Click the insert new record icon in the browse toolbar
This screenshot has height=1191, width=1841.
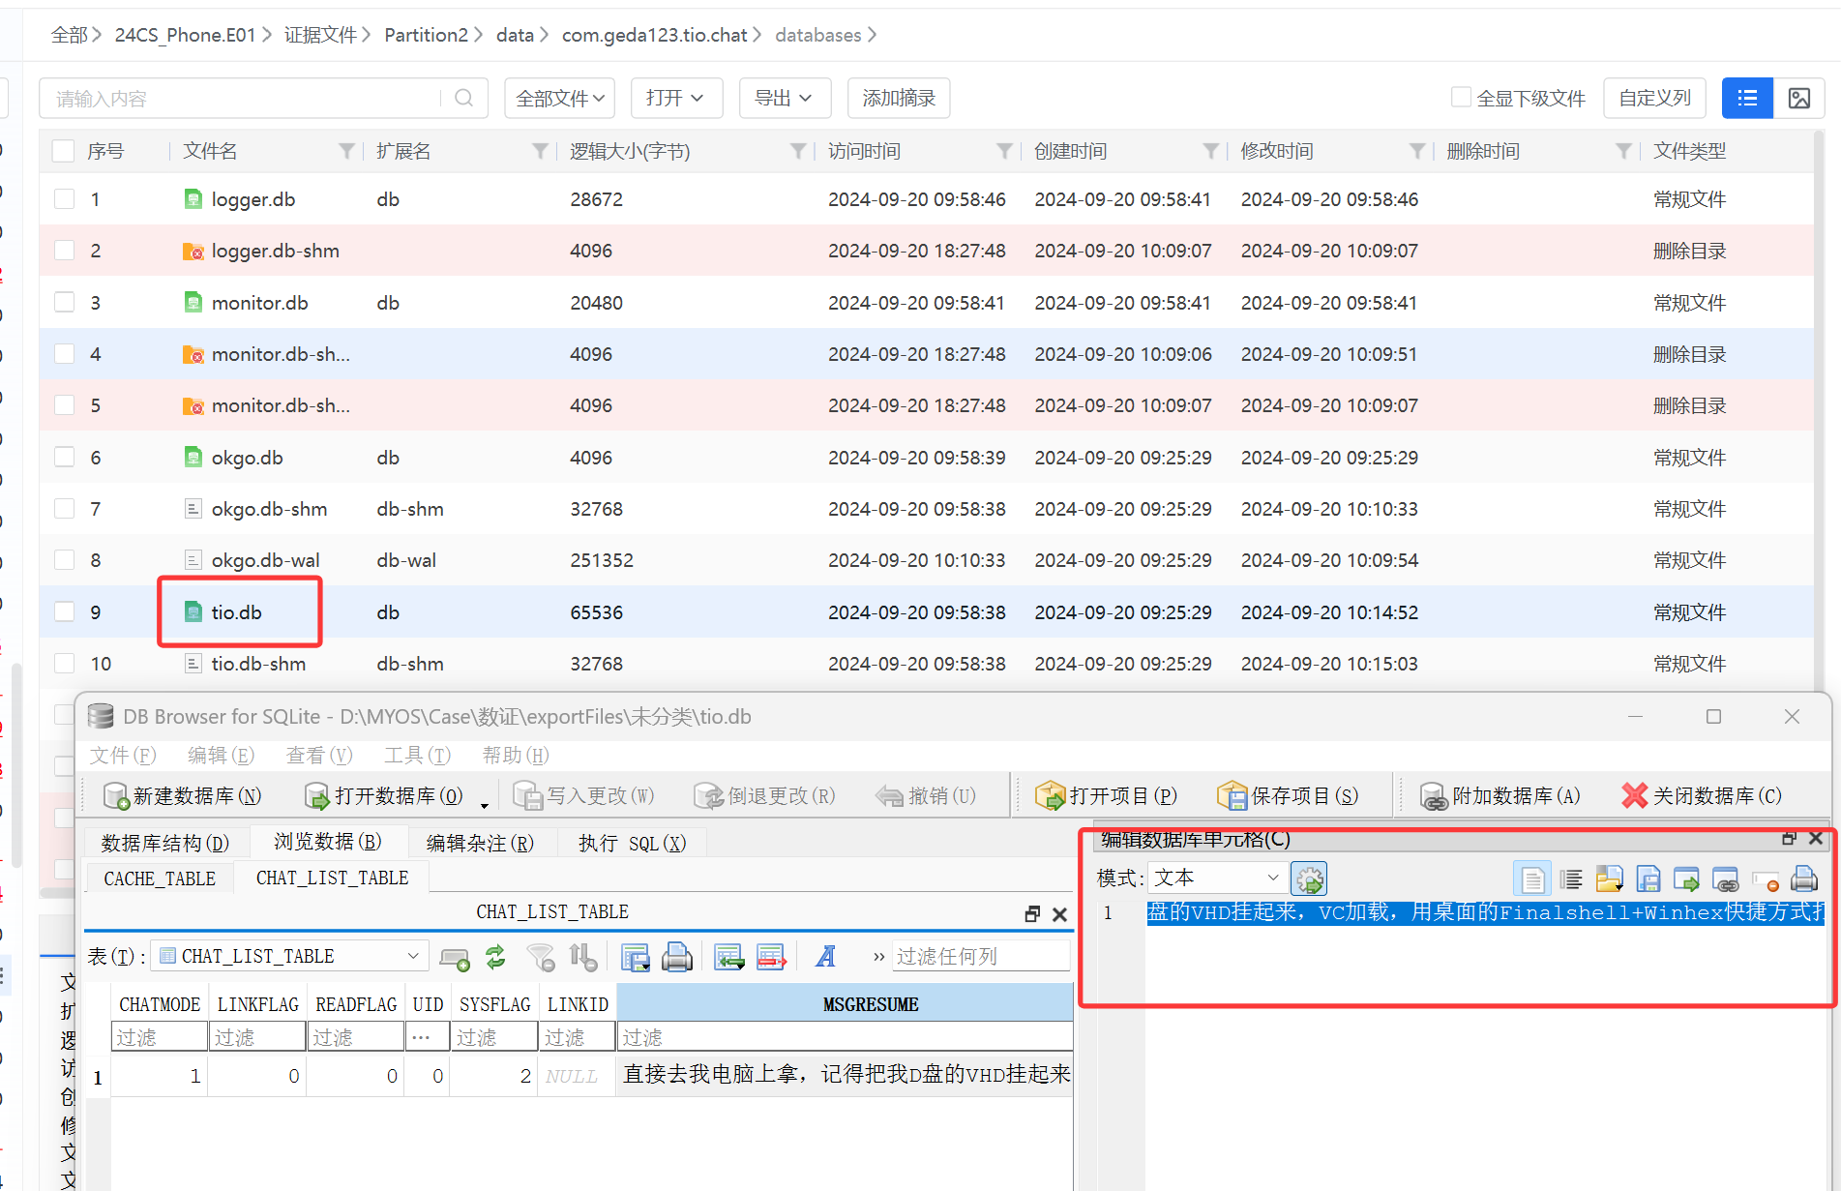pyautogui.click(x=454, y=957)
